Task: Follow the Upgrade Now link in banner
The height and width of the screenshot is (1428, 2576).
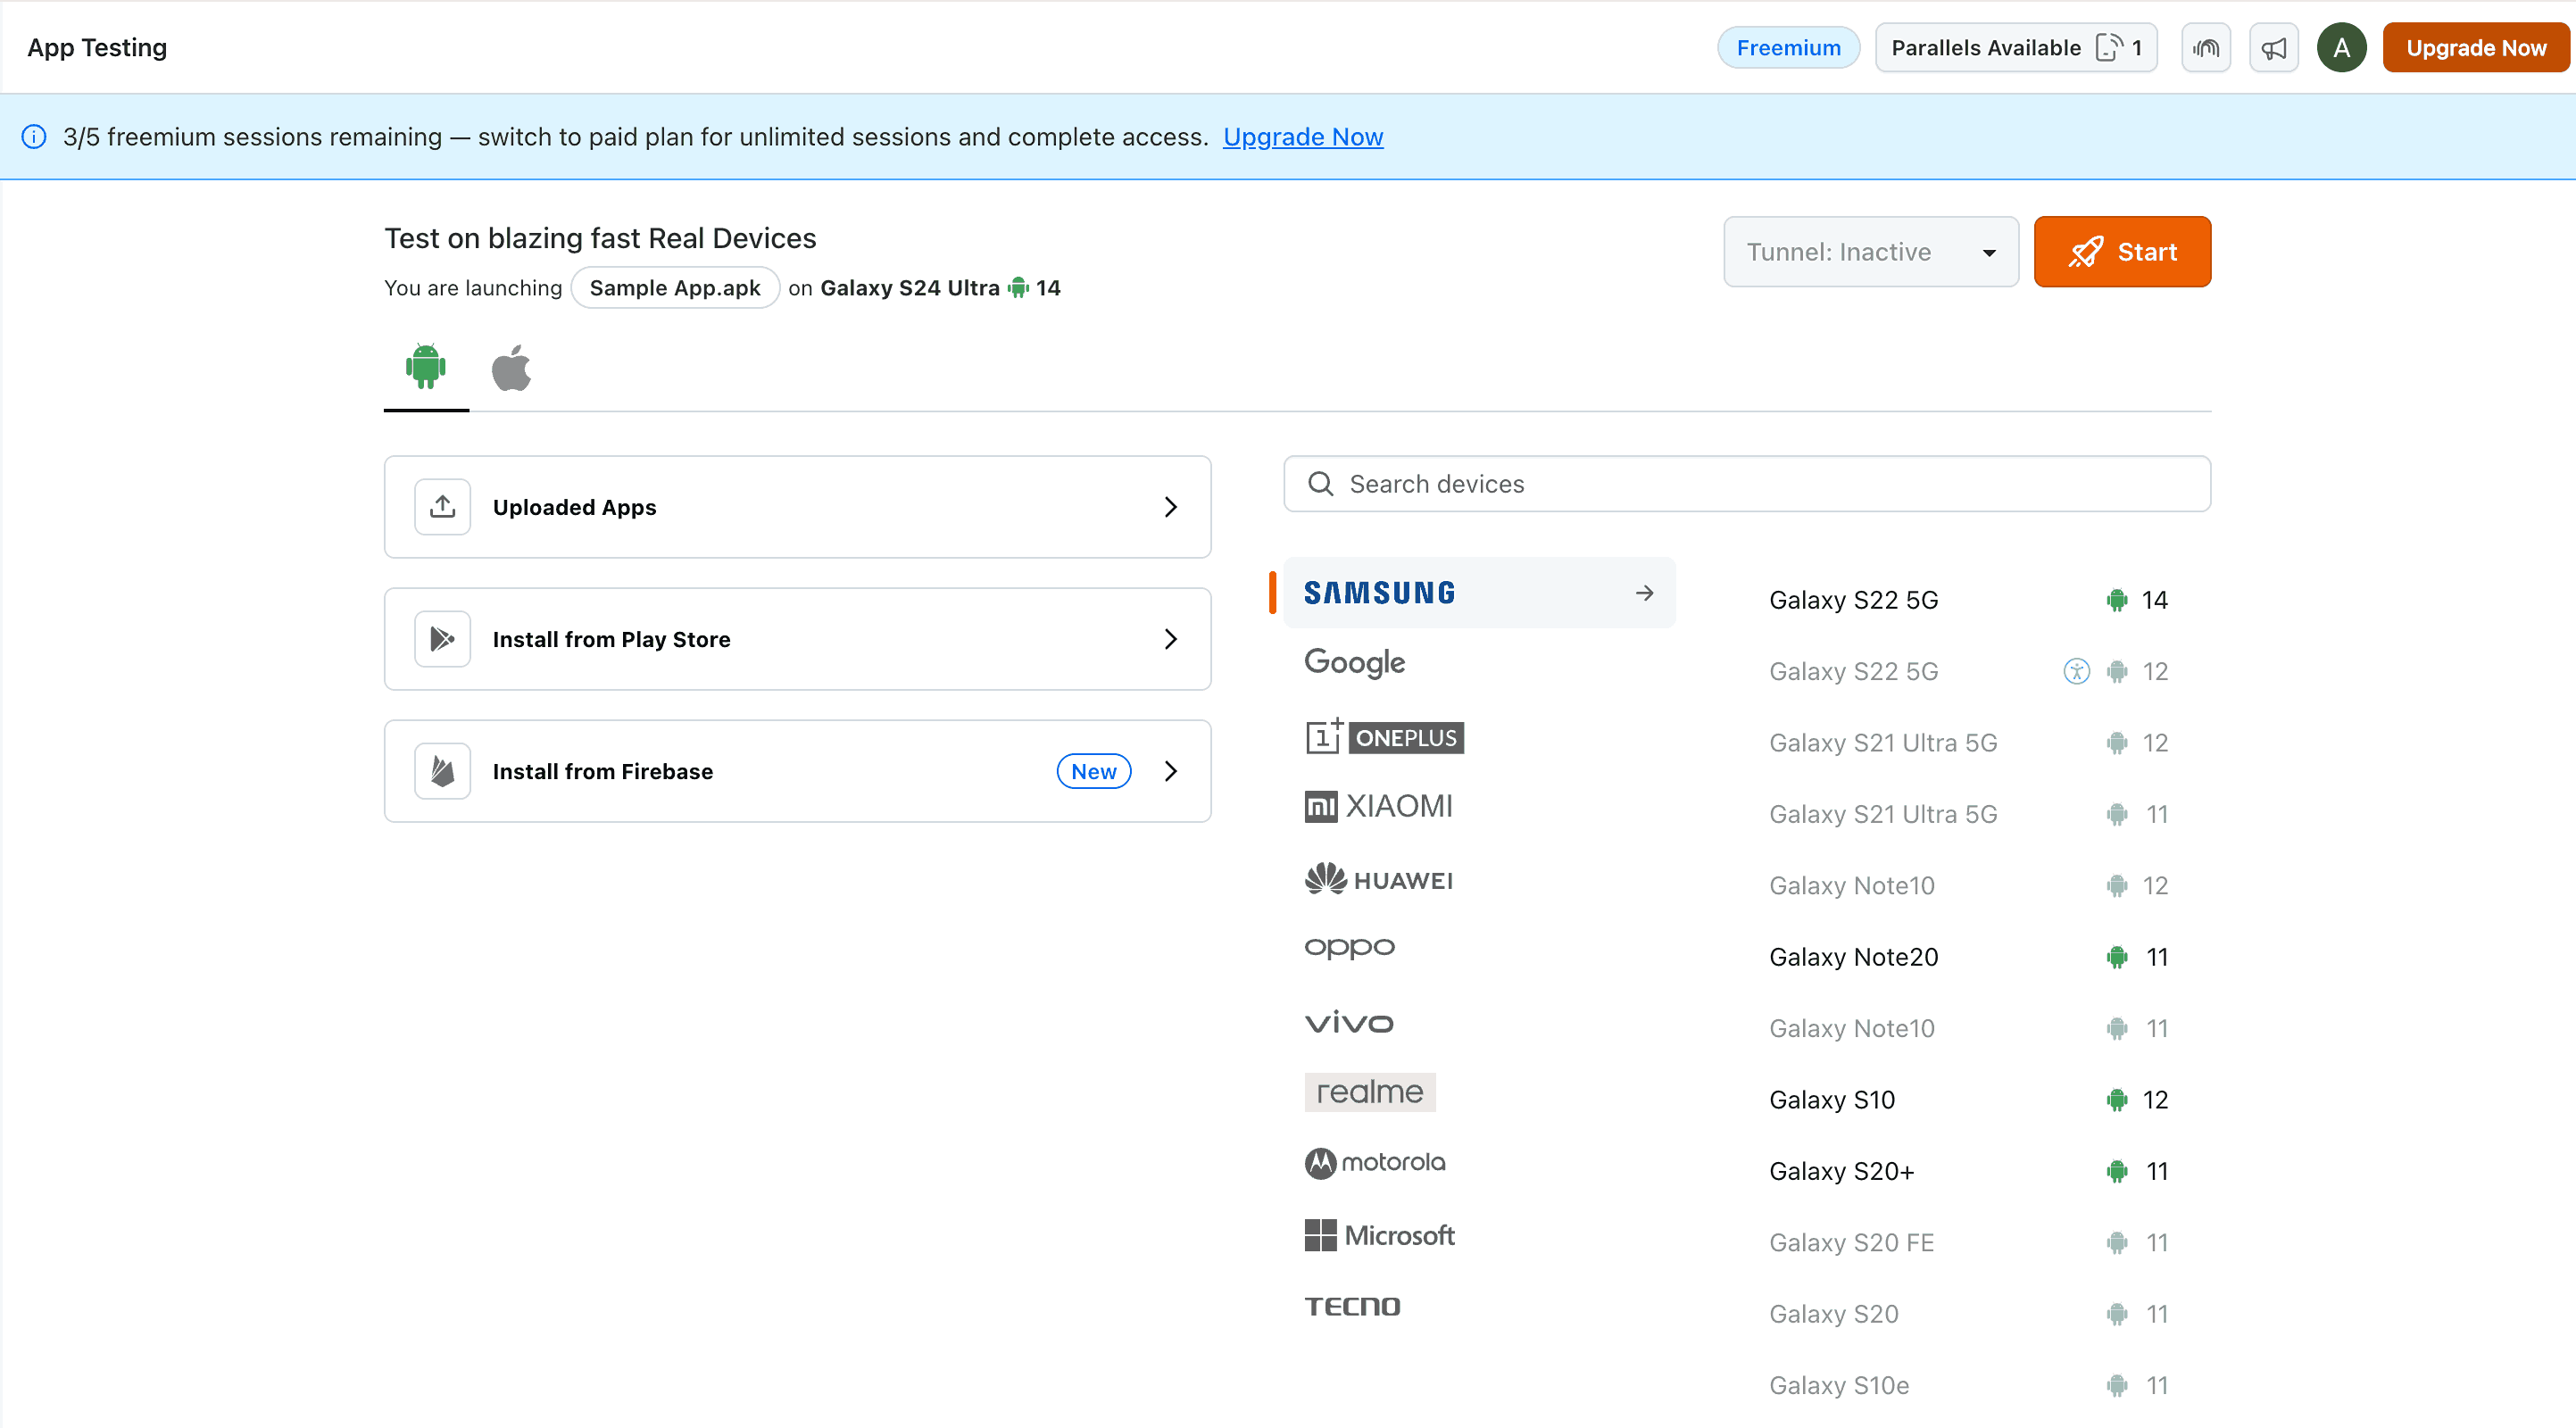Action: pos(1303,137)
